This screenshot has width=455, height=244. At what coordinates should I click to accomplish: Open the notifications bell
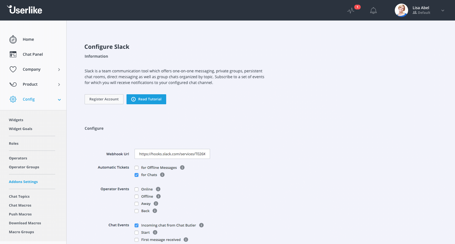pos(373,11)
